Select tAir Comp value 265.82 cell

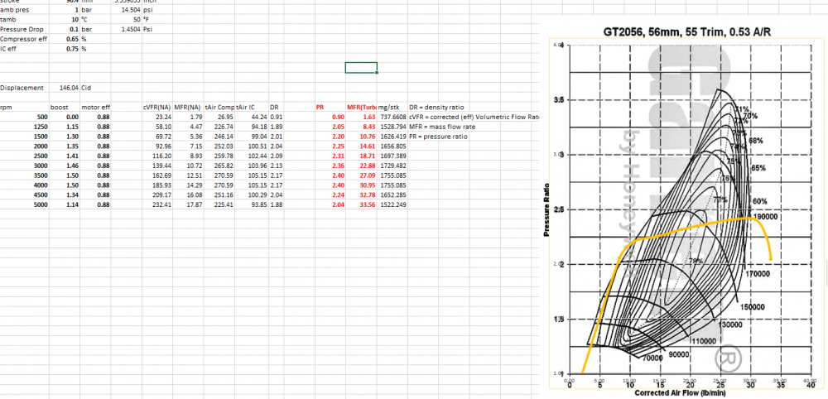219,166
